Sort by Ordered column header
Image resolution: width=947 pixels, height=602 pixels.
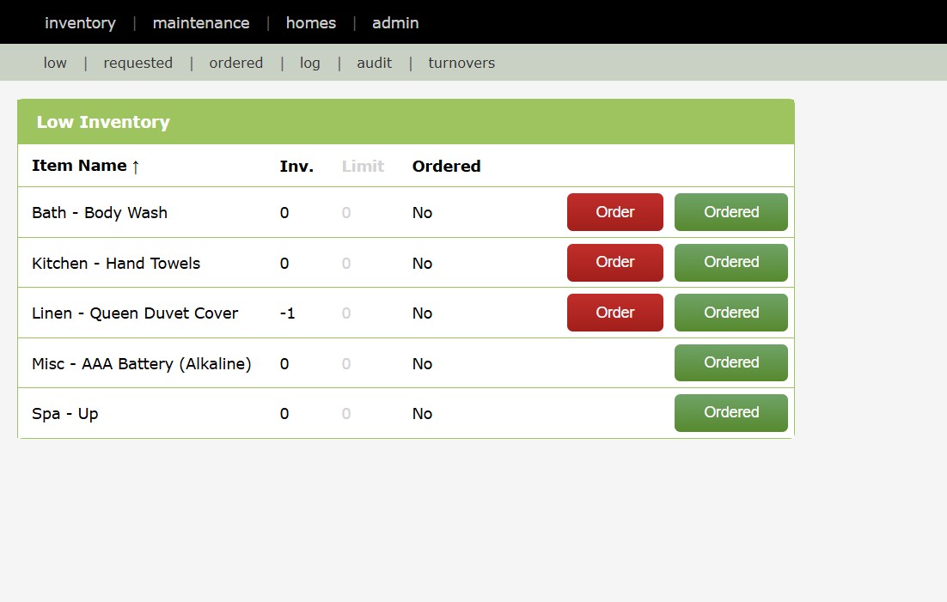(x=446, y=167)
